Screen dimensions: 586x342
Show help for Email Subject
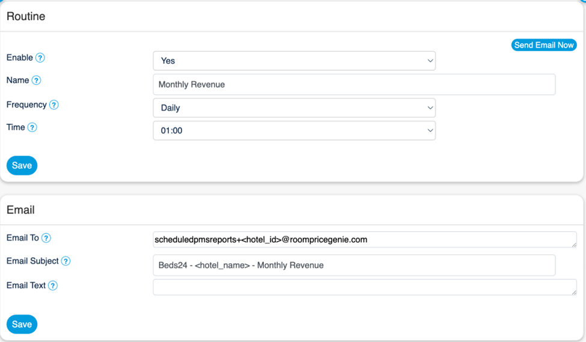pos(66,261)
